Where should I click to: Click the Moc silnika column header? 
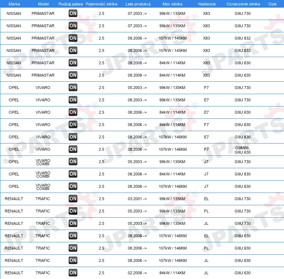173,4
